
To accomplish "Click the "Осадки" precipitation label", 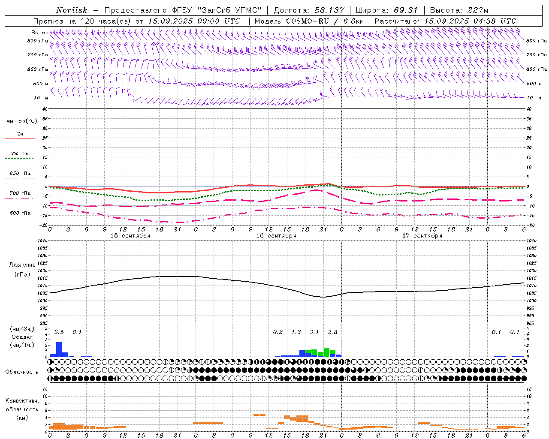I will [x=22, y=337].
